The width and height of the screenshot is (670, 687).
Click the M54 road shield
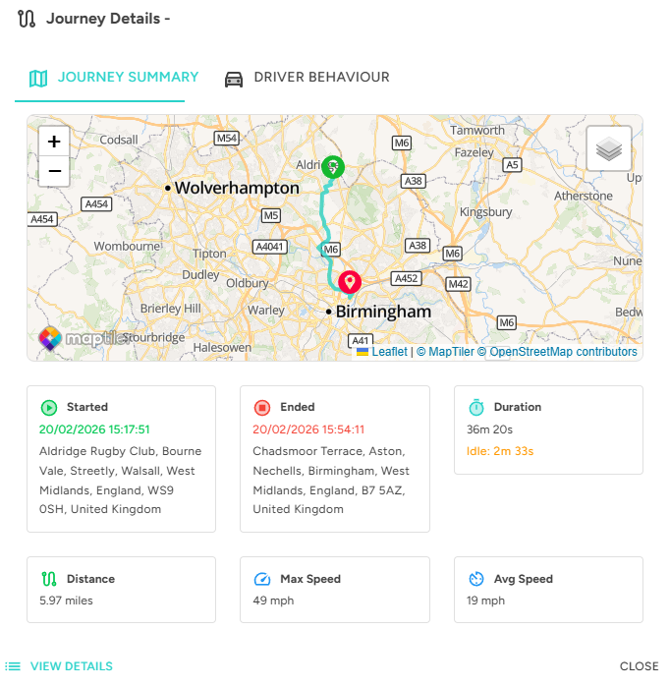(227, 139)
